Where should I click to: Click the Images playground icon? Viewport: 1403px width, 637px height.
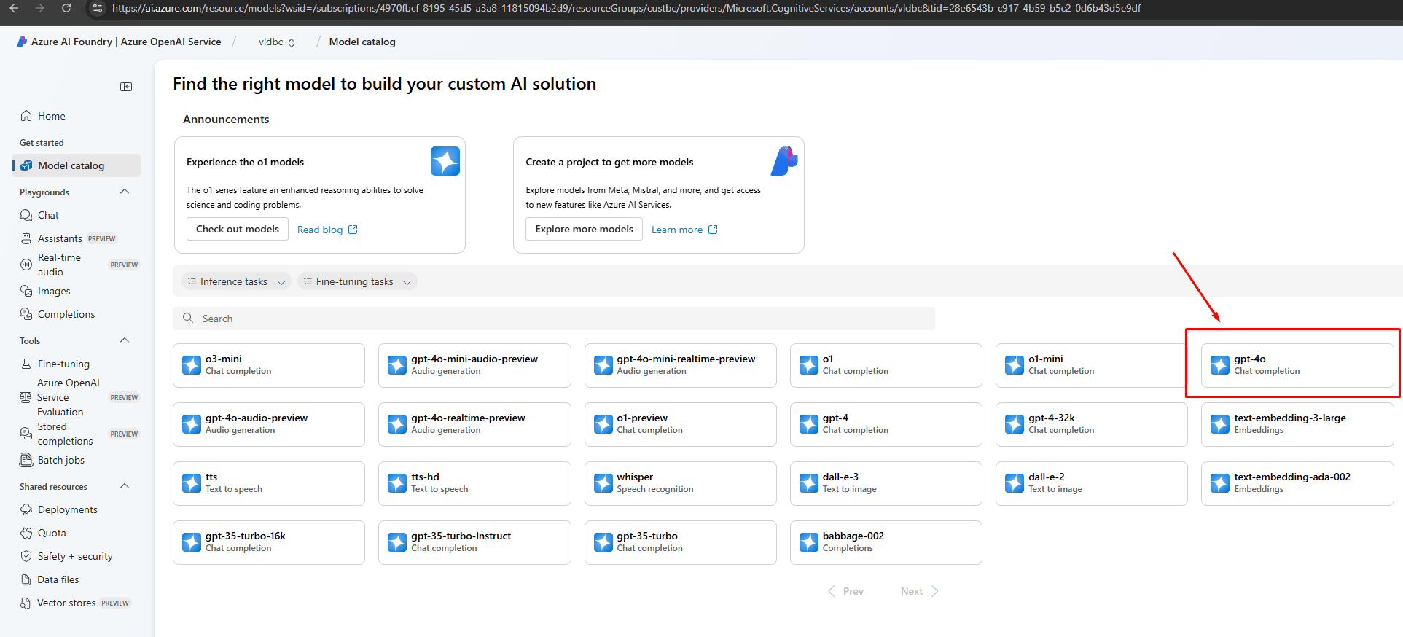click(26, 291)
